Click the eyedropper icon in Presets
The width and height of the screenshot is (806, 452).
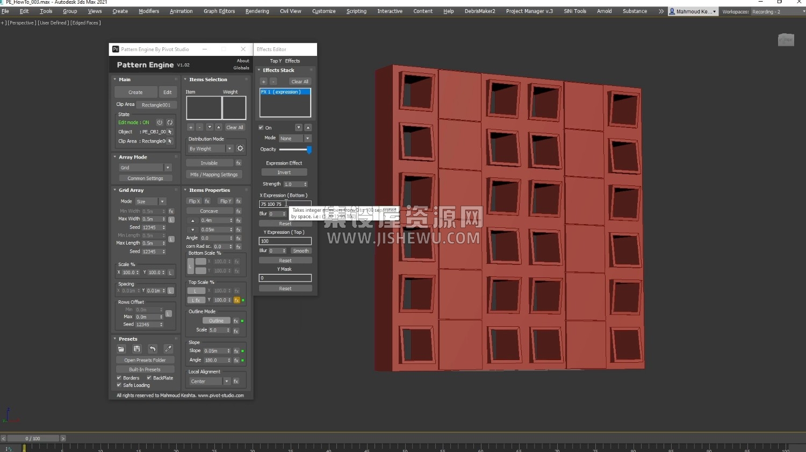click(x=168, y=349)
